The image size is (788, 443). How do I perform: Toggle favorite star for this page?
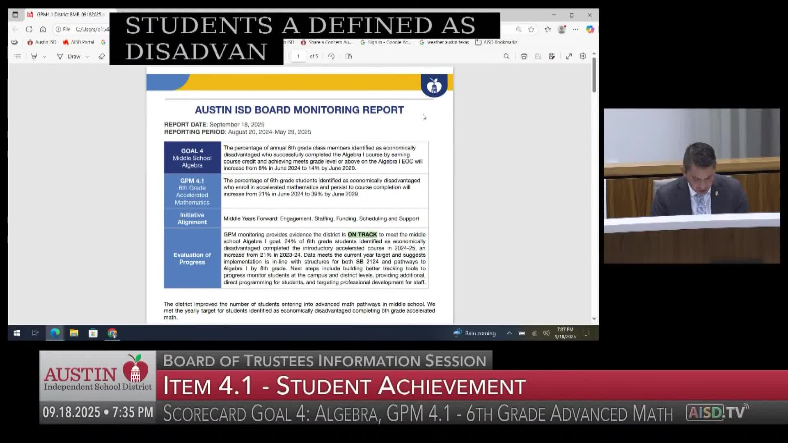pyautogui.click(x=531, y=29)
